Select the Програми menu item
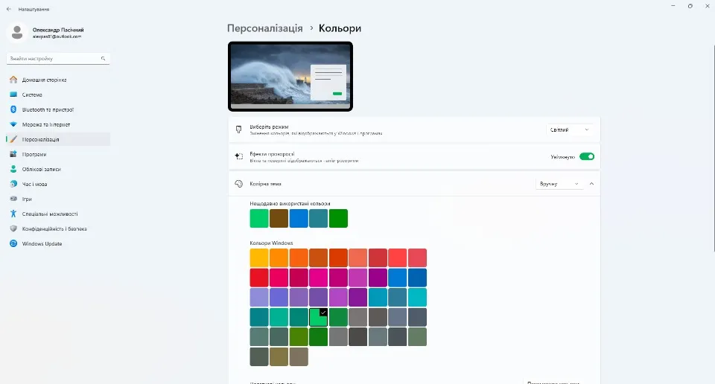 (x=34, y=154)
